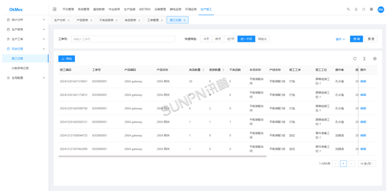The image size is (390, 193).
Task: Expand the 全局配置 sidebar group
Action: coord(24,78)
